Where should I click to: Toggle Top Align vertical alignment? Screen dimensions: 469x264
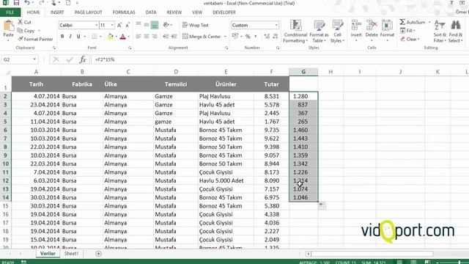click(x=139, y=25)
